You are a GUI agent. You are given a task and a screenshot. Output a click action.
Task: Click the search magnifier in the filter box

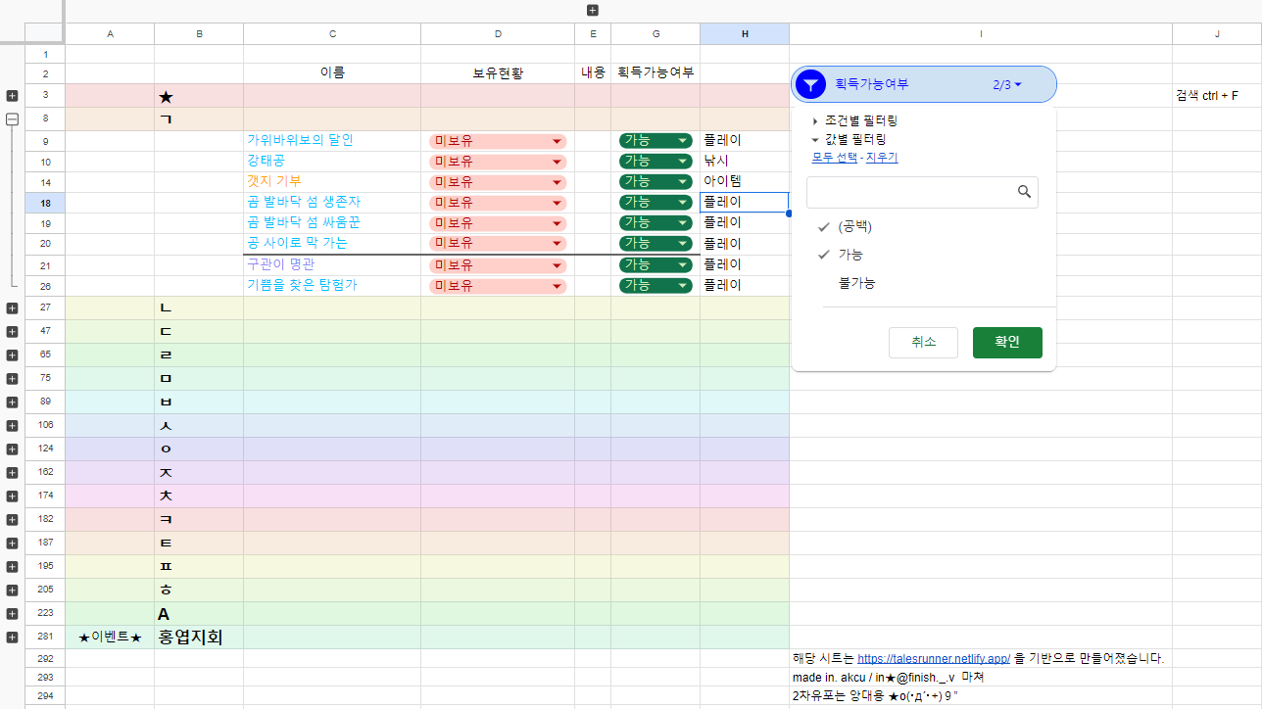[1024, 192]
